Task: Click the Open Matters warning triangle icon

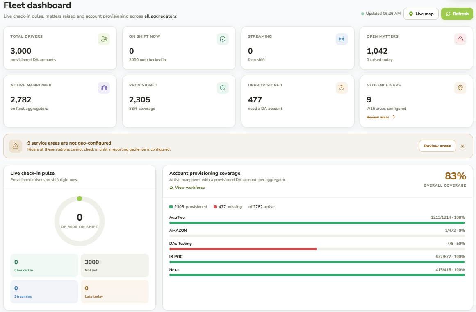Action: (460, 39)
